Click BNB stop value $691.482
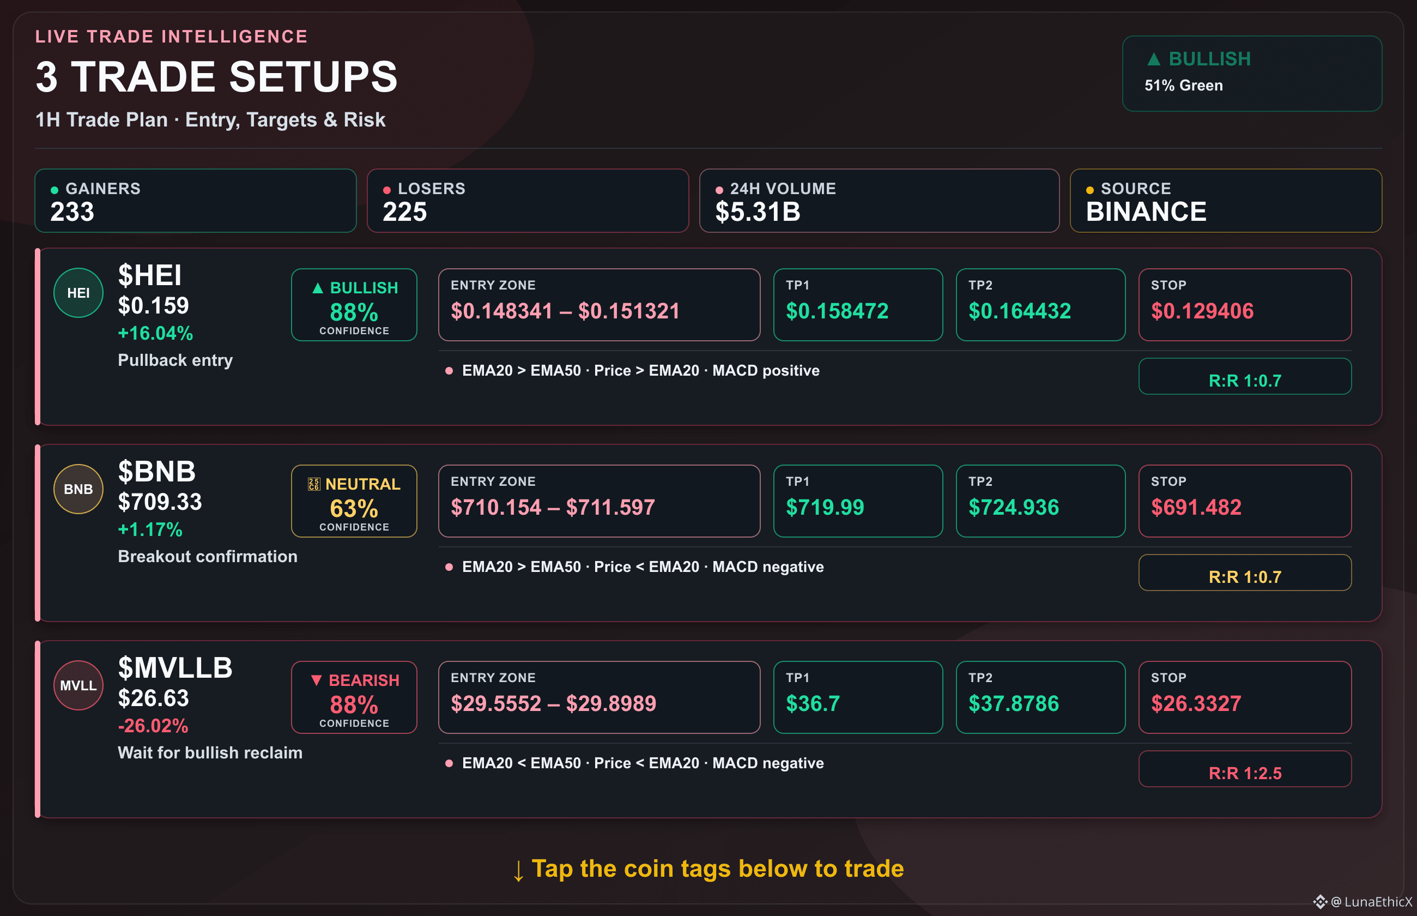1417x916 pixels. click(x=1196, y=508)
